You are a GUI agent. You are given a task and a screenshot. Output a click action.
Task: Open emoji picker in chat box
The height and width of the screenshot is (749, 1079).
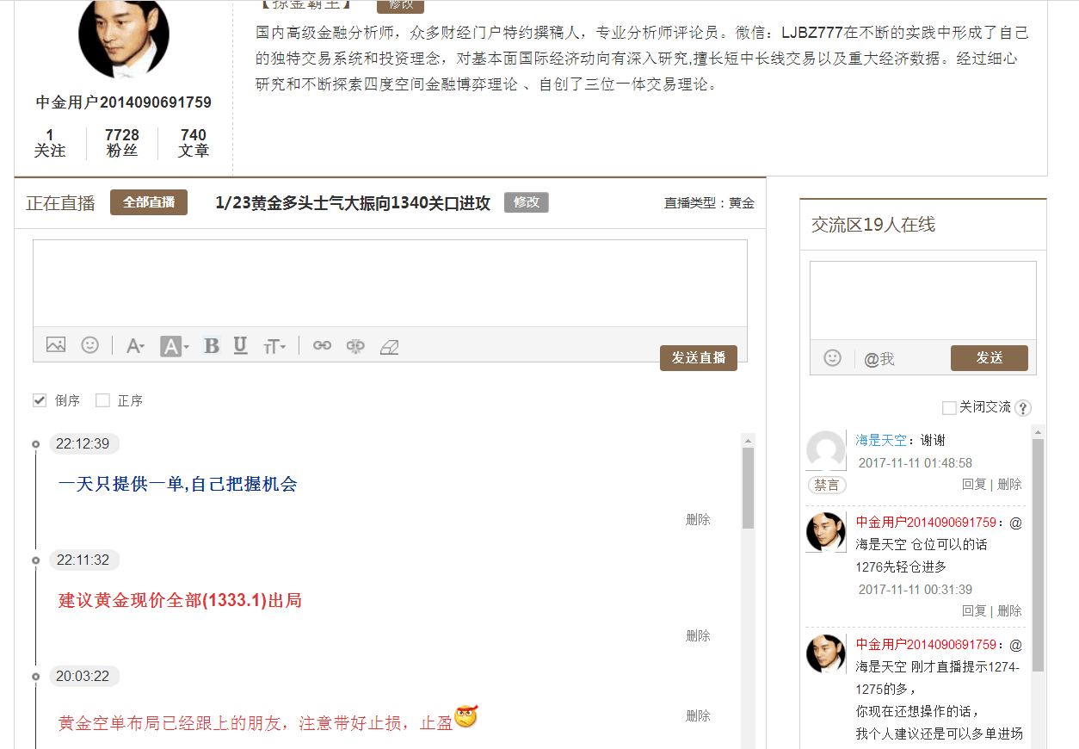tap(832, 358)
